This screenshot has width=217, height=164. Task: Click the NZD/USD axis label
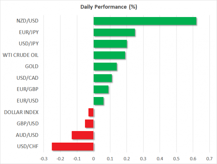pos(28,21)
